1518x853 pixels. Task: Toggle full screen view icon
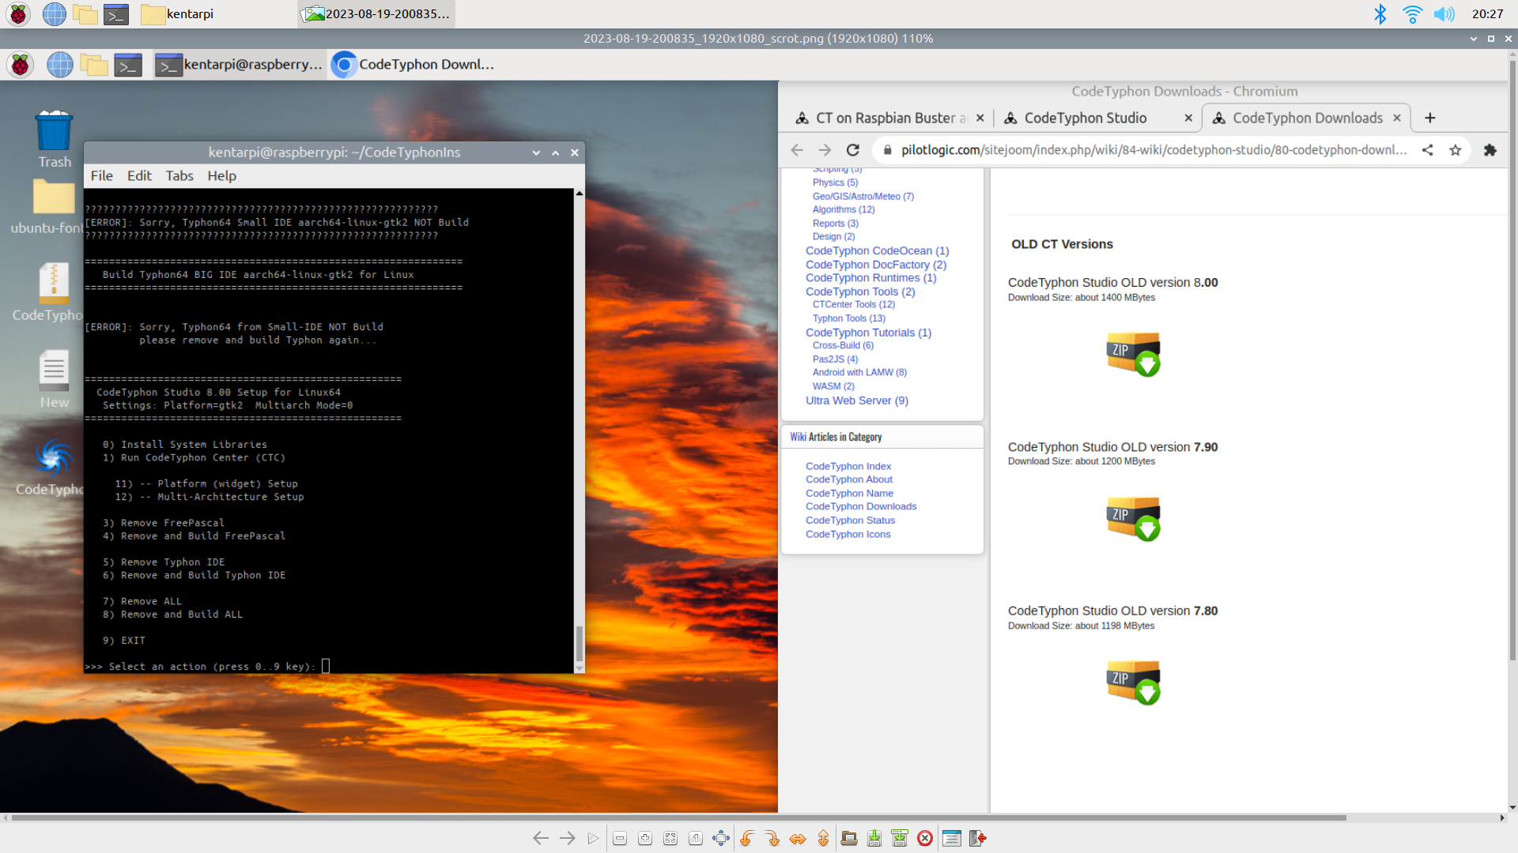click(x=721, y=838)
